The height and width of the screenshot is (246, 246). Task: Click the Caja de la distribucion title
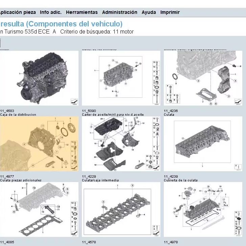[x=18, y=114]
